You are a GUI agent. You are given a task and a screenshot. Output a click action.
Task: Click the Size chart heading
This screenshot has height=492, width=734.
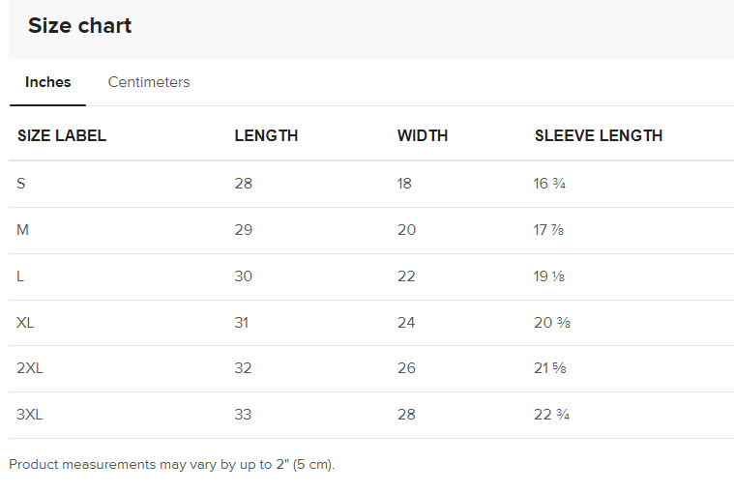(80, 26)
